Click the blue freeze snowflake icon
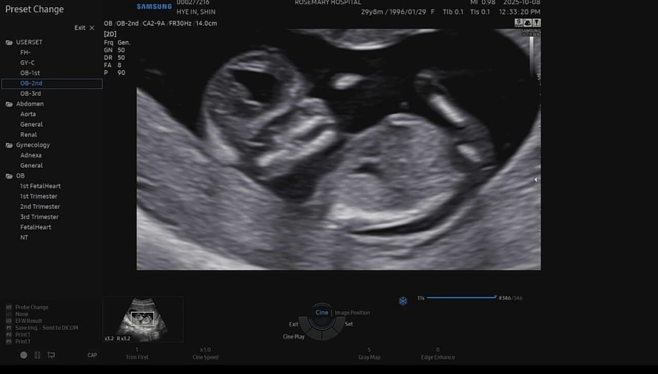The image size is (658, 374). click(x=403, y=301)
